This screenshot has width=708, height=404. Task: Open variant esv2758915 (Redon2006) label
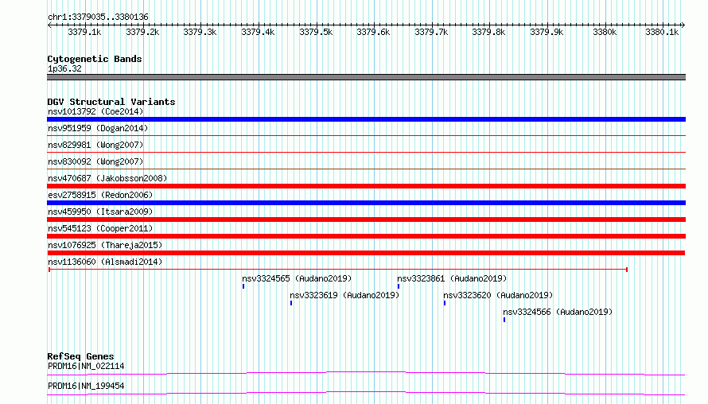tap(100, 195)
